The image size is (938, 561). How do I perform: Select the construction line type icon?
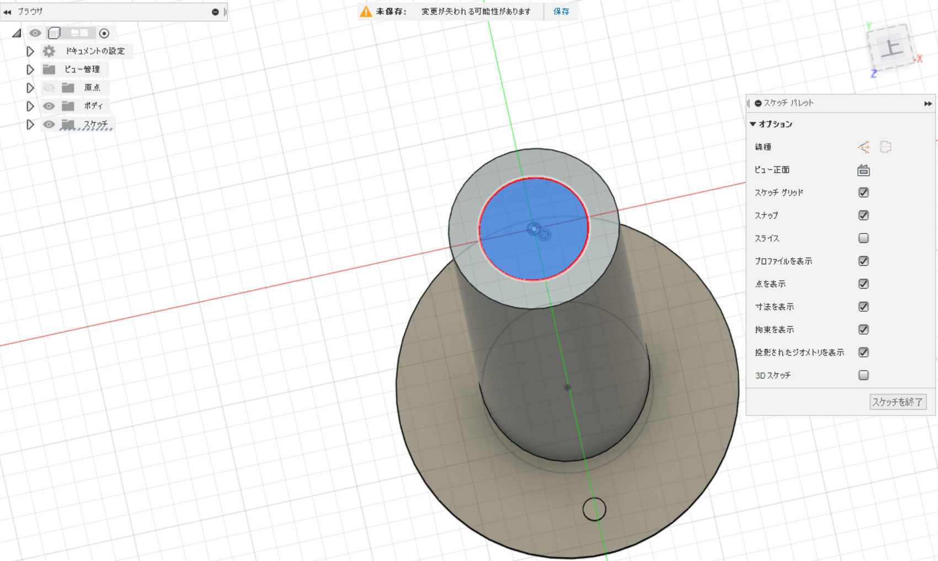click(864, 147)
